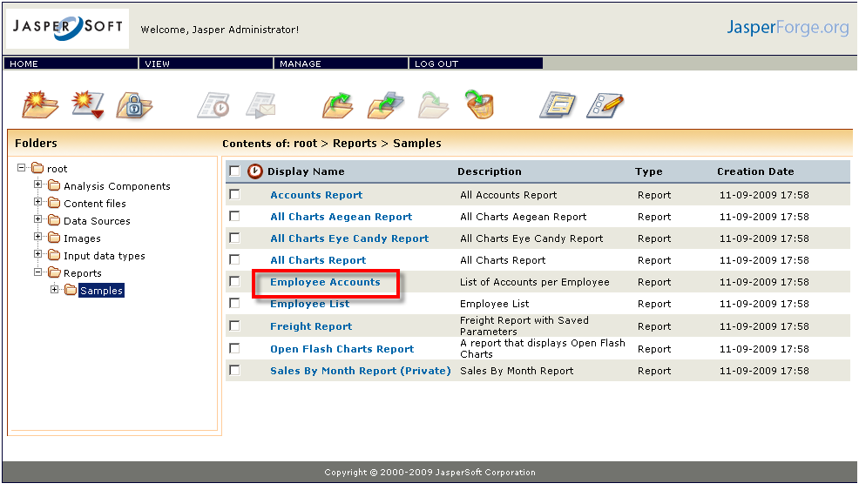Expand the Content files tree node
This screenshot has width=859, height=490.
point(37,202)
